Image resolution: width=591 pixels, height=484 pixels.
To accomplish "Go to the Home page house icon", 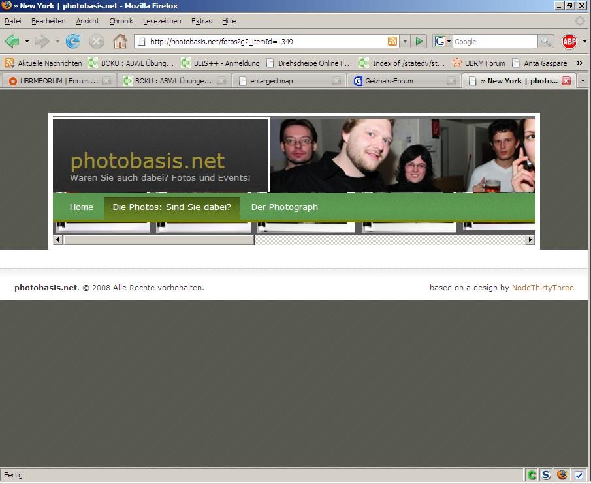I will [120, 41].
